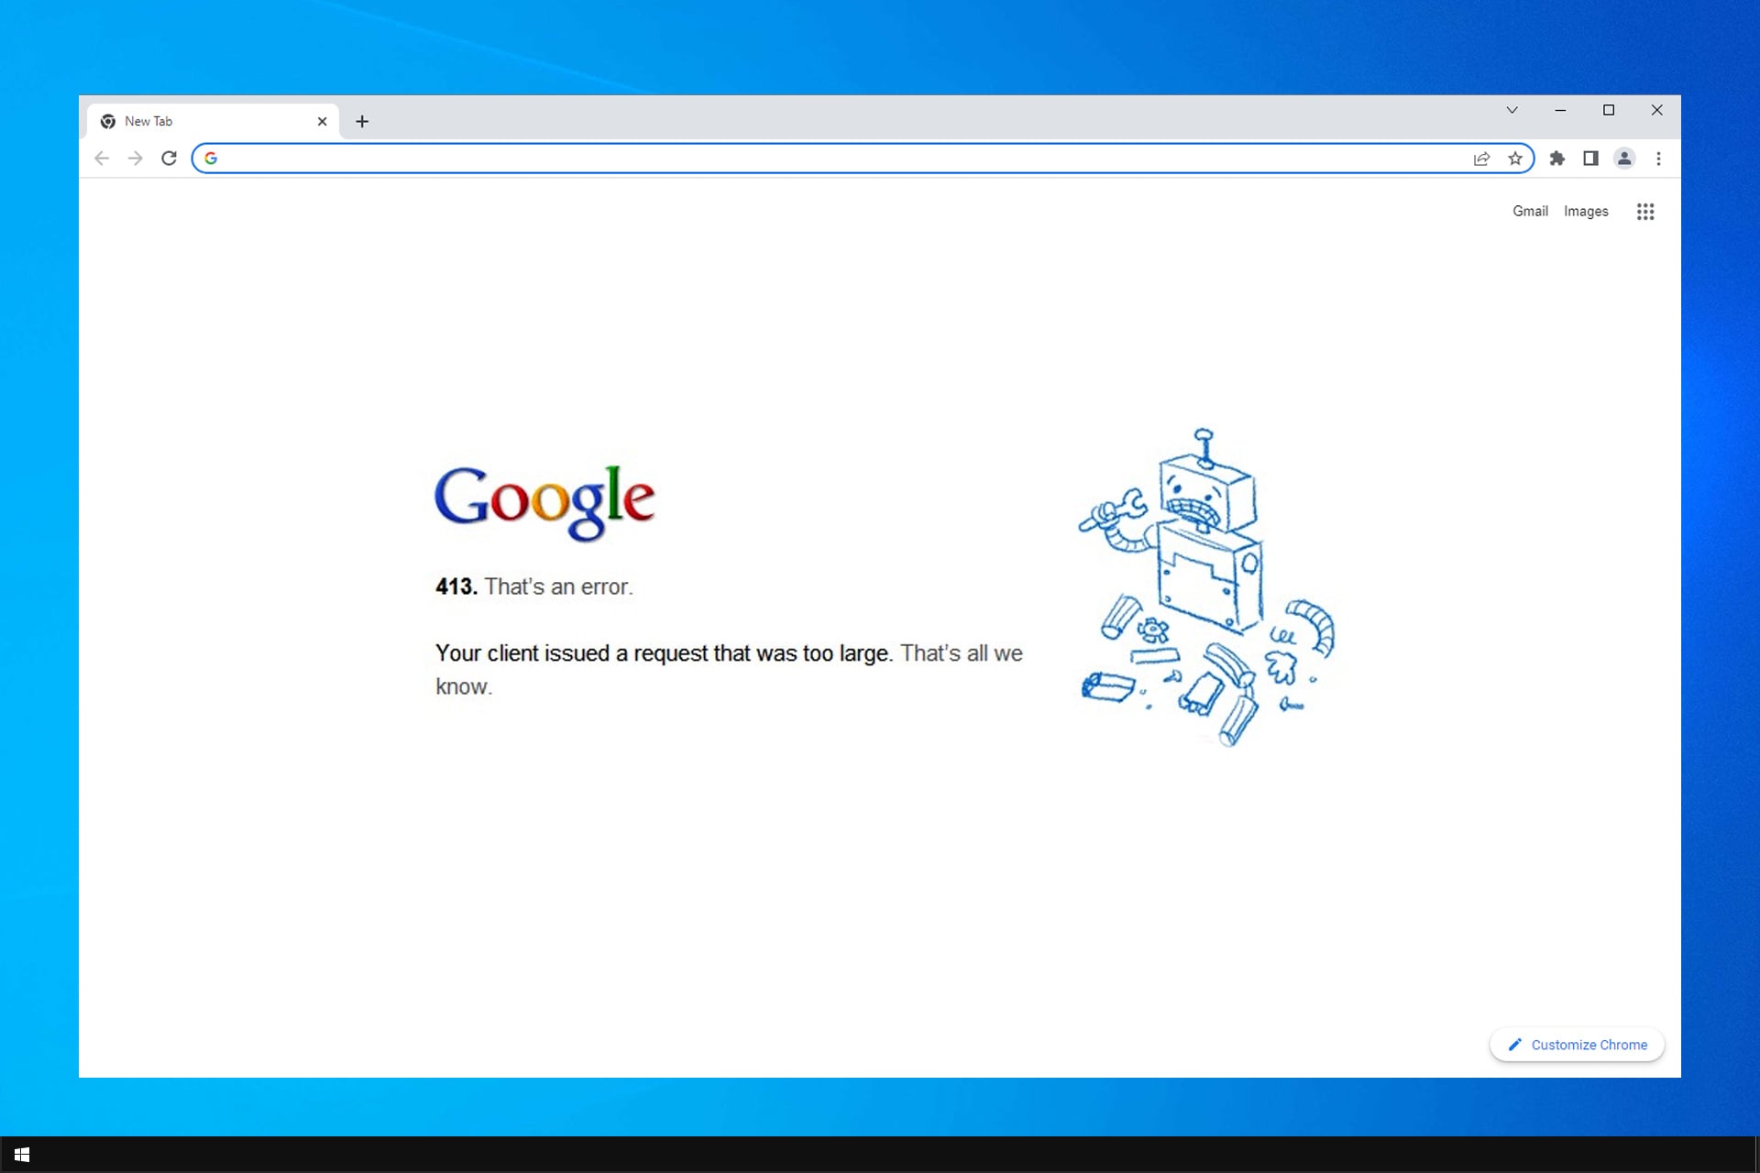
Task: Click the Images link
Action: point(1586,212)
